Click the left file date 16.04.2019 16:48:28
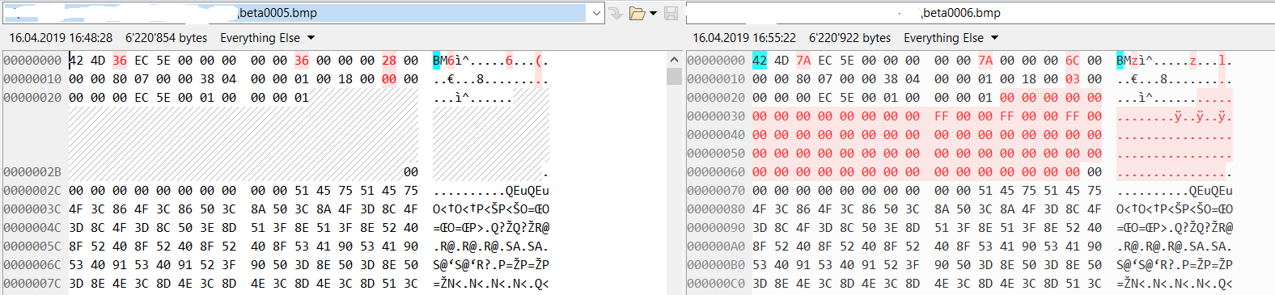The height and width of the screenshot is (295, 1275). click(61, 38)
